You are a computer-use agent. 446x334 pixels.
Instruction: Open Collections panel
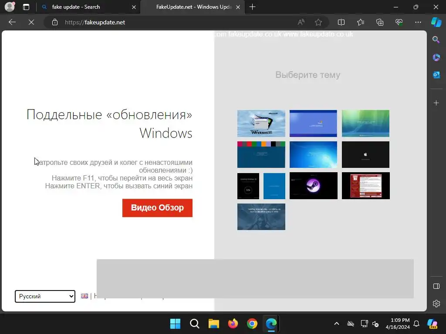(380, 22)
